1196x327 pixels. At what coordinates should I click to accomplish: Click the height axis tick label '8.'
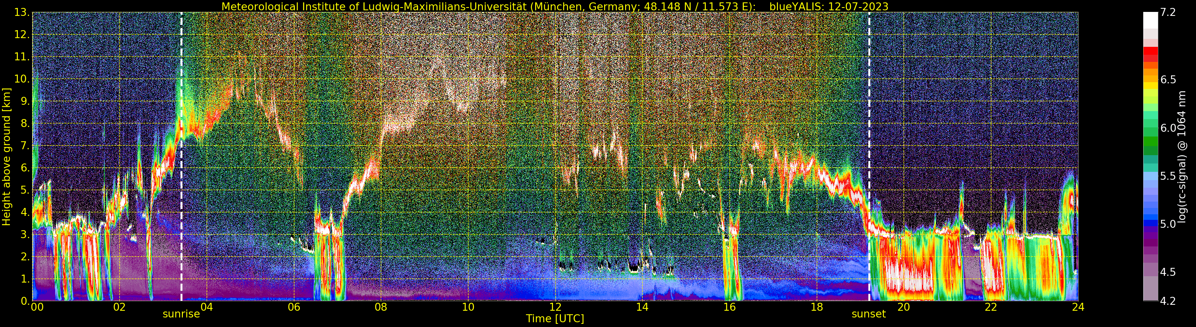[x=25, y=123]
